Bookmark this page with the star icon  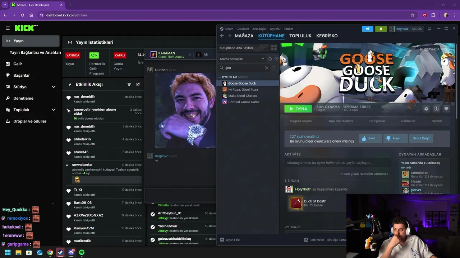pos(413,15)
